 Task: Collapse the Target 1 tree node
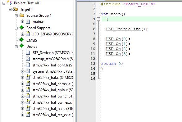tap(10, 9)
